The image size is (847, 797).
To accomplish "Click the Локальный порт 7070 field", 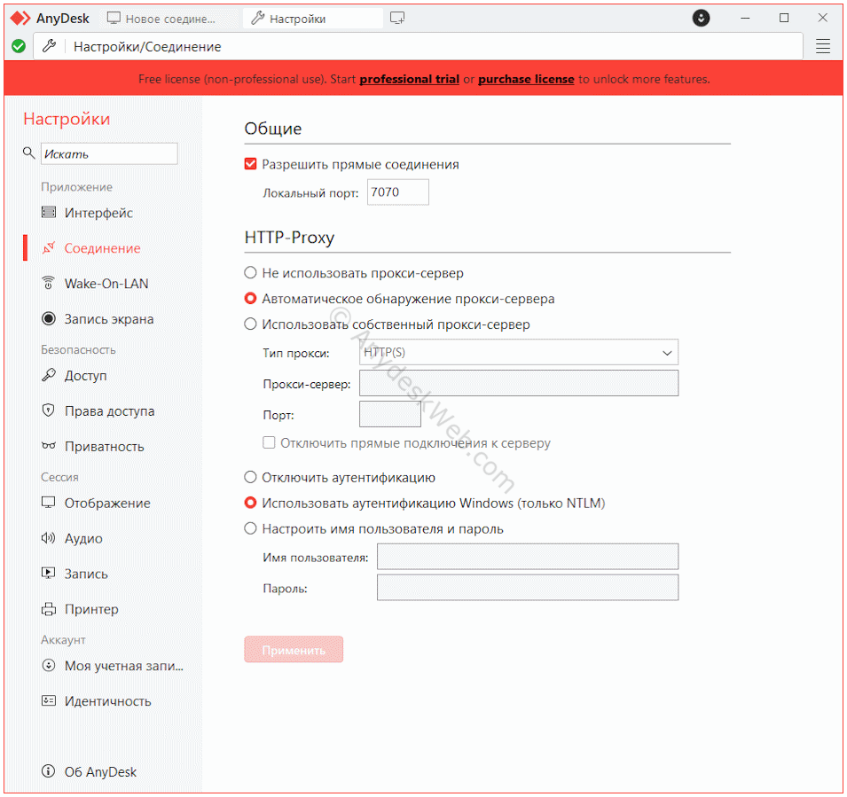I will [x=397, y=191].
